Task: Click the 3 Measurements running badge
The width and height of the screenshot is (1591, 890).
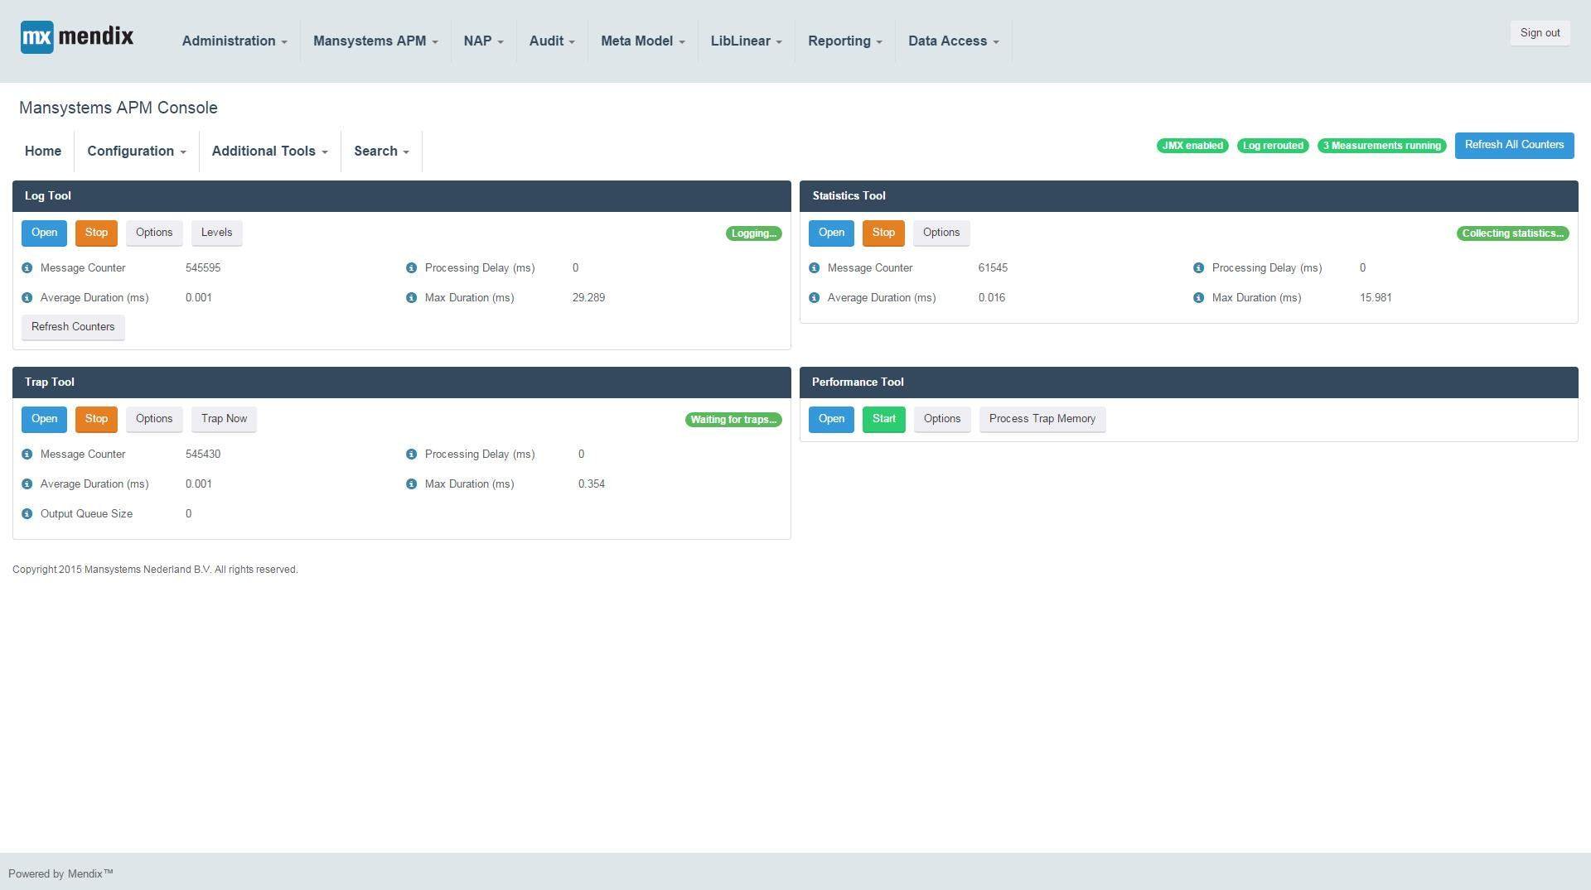Action: (x=1381, y=146)
